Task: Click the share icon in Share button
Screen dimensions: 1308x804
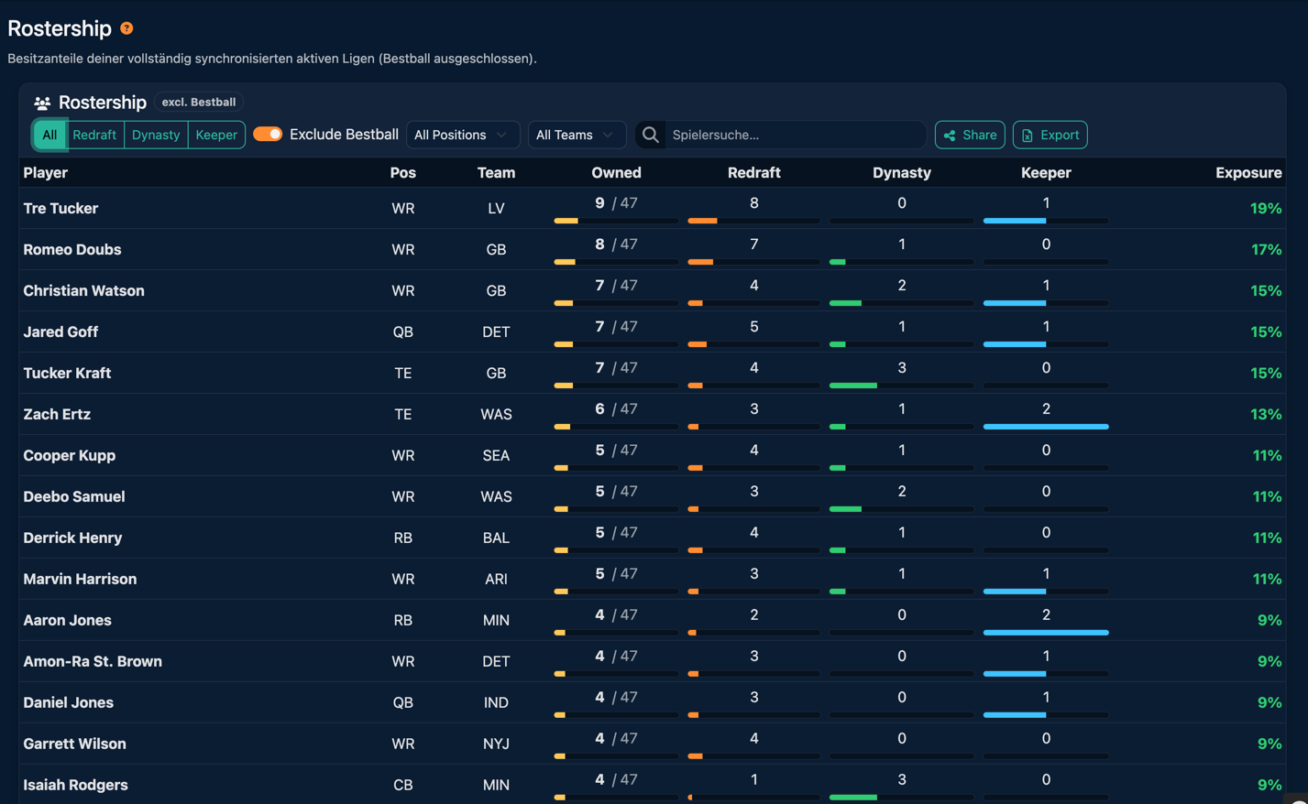Action: point(950,136)
